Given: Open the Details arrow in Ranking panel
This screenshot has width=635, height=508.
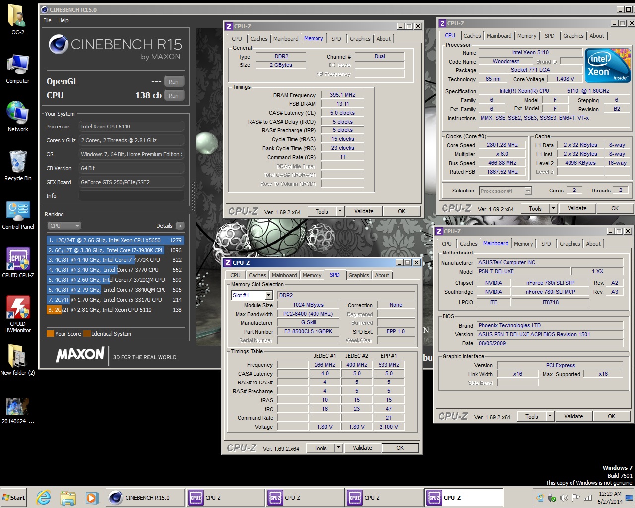Looking at the screenshot, I should coord(180,226).
